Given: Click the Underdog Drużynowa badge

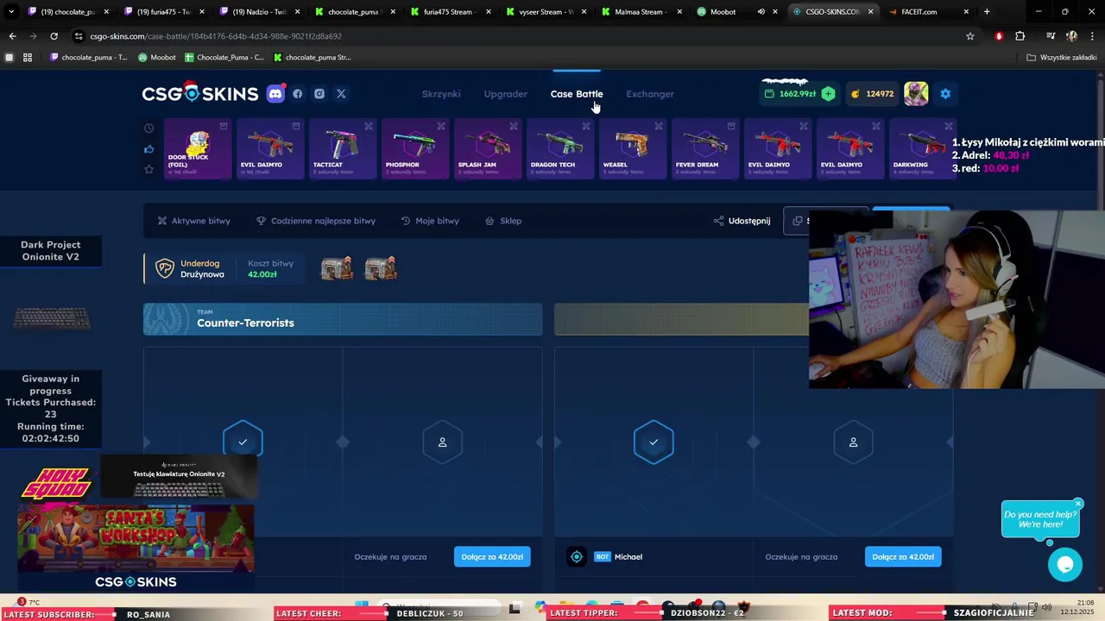Looking at the screenshot, I should [190, 268].
